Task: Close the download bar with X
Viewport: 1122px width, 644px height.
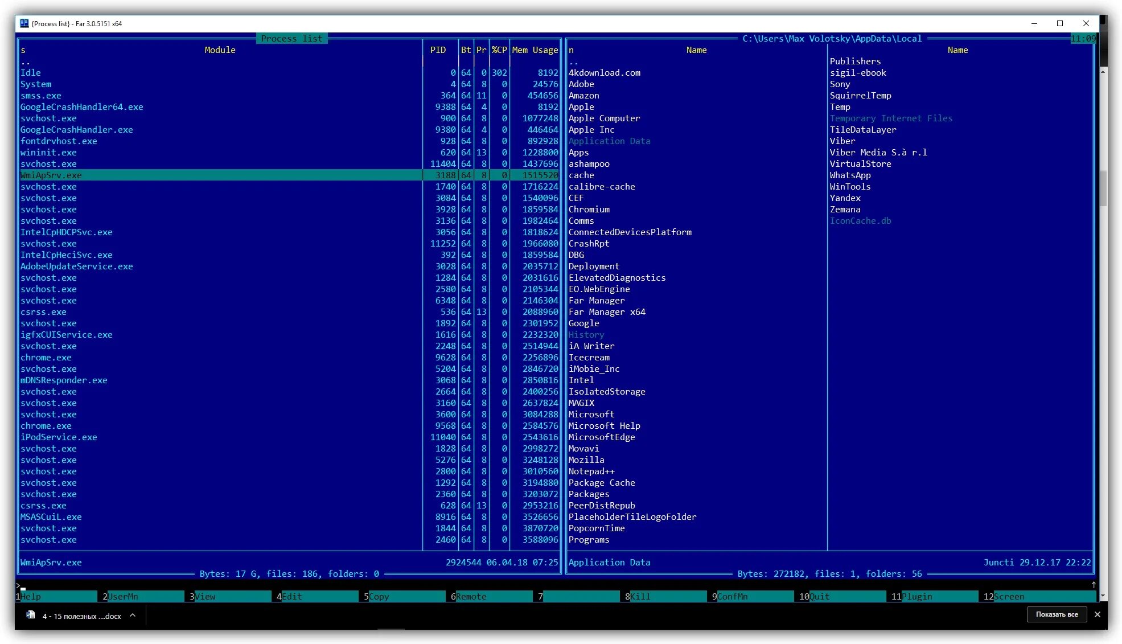Action: point(1098,614)
